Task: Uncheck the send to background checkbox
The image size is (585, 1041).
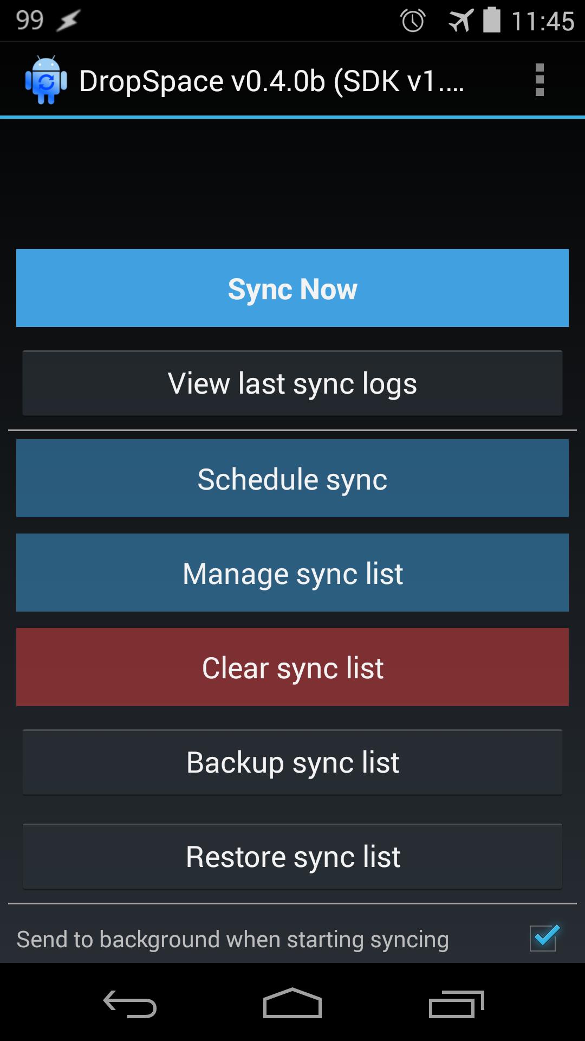Action: 543,939
